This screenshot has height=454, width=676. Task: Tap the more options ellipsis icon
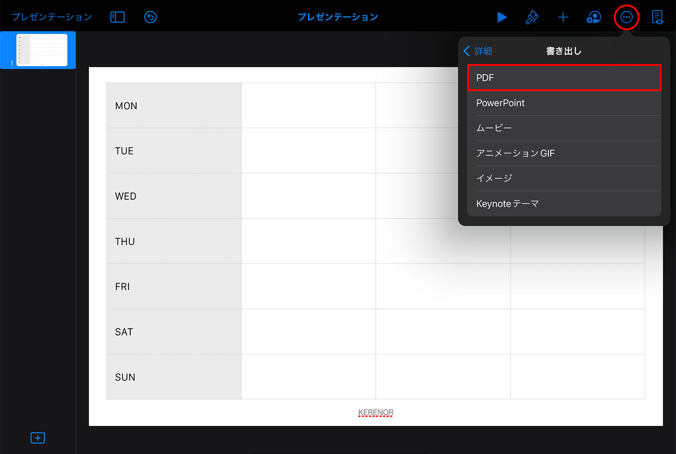coord(626,17)
